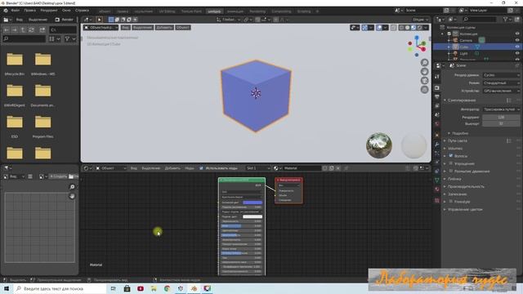The height and width of the screenshot is (294, 523).
Task: Go forward in the file browser
Action: 15,30
